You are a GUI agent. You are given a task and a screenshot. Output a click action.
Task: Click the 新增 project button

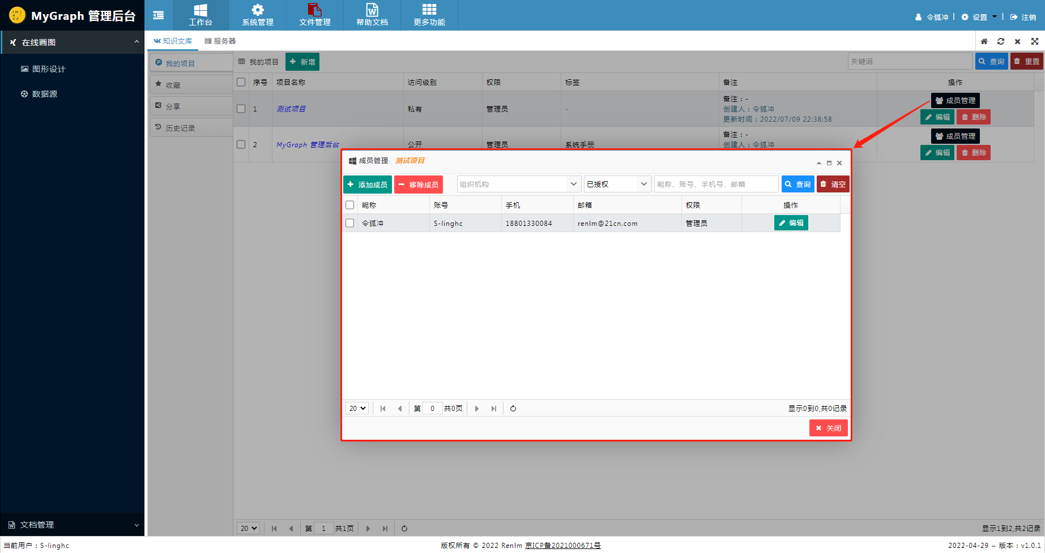tap(302, 62)
